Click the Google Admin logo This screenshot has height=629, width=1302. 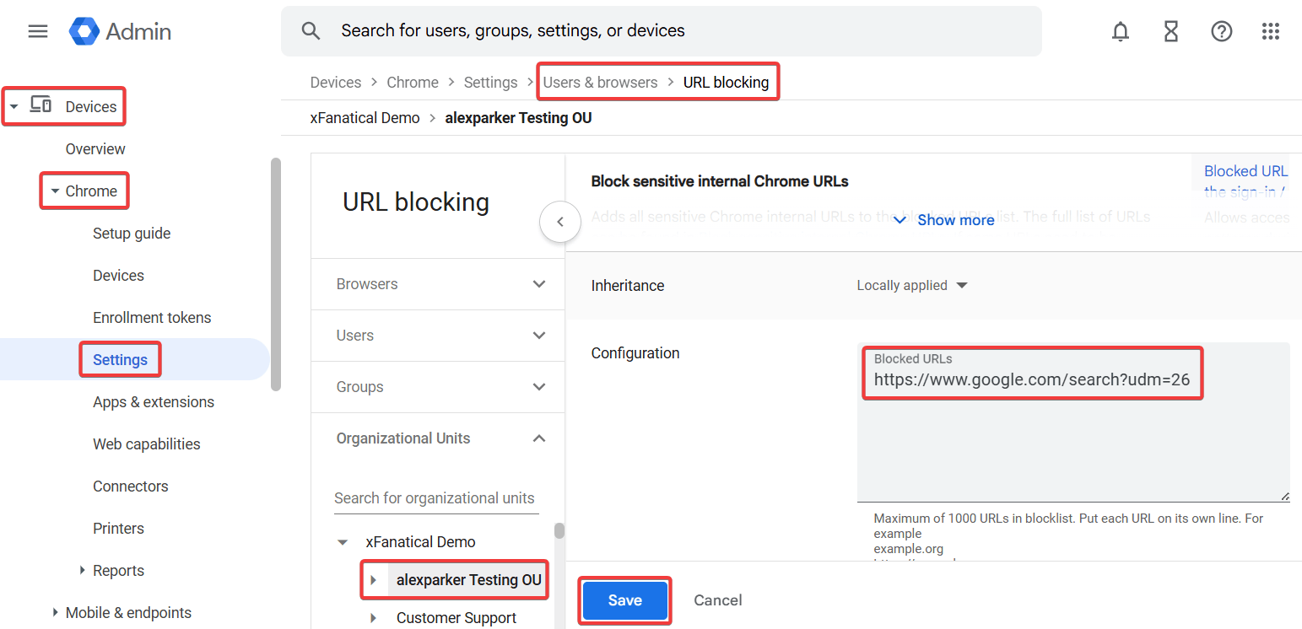121,32
